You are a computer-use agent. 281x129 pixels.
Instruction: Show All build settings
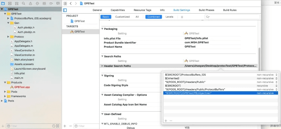(x=137, y=17)
